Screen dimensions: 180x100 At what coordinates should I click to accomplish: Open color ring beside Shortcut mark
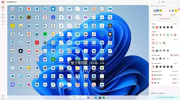172,55
